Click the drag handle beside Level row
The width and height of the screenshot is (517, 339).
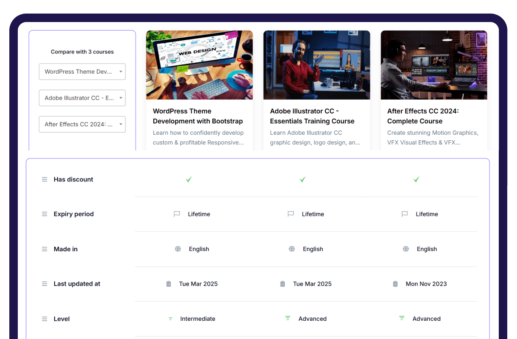(44, 319)
